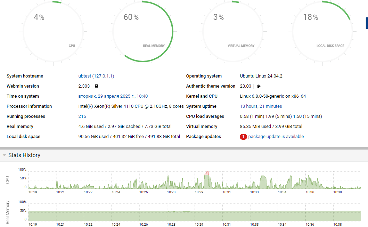
Task: Click the 10:29 marker on CPU chart axis
Action: tap(199, 192)
